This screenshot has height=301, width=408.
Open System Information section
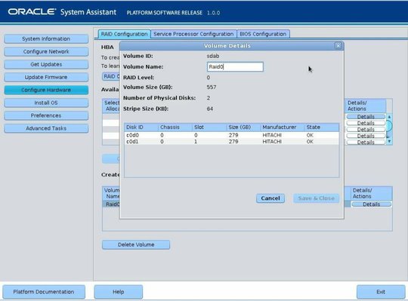click(46, 39)
